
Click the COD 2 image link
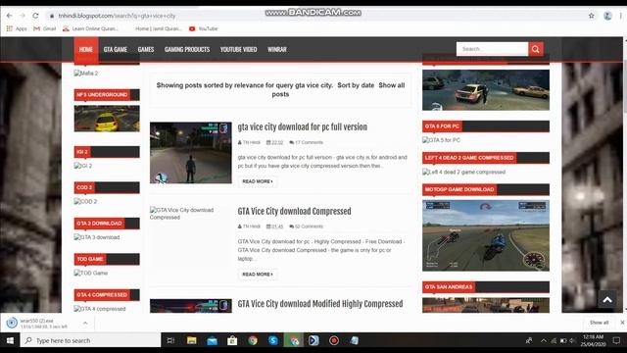85,201
